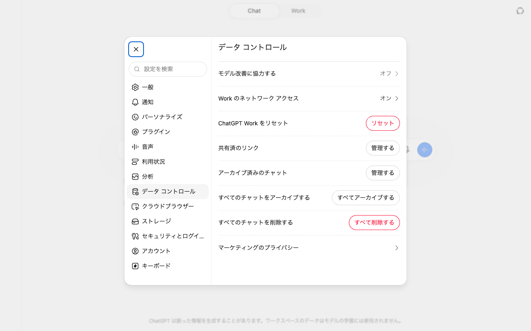Image resolution: width=531 pixels, height=331 pixels.
Task: Go to ストレージ settings
Action: 168,221
